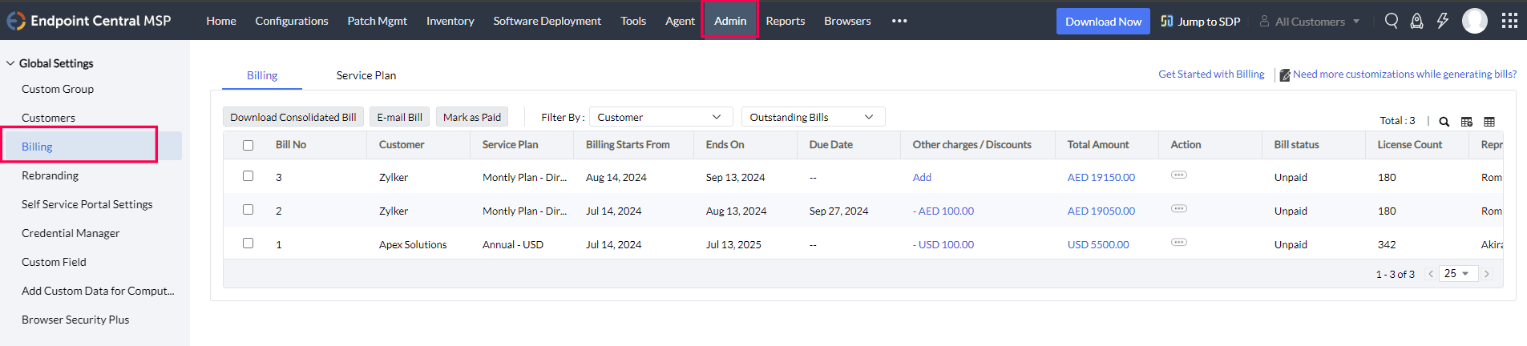This screenshot has width=1527, height=346.
Task: Change the rows-per-page value of 25
Action: pyautogui.click(x=1457, y=274)
